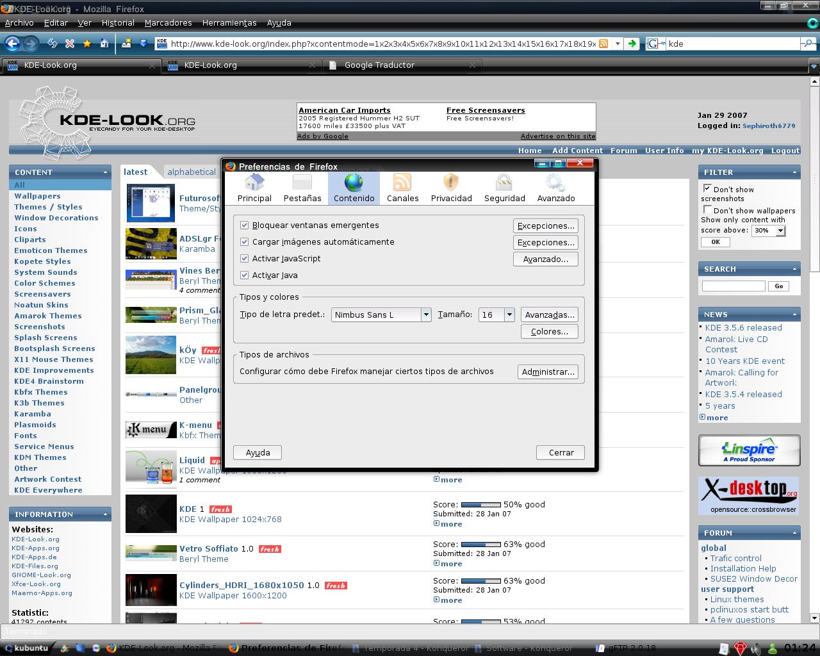Open the Marcadores menu

point(168,22)
